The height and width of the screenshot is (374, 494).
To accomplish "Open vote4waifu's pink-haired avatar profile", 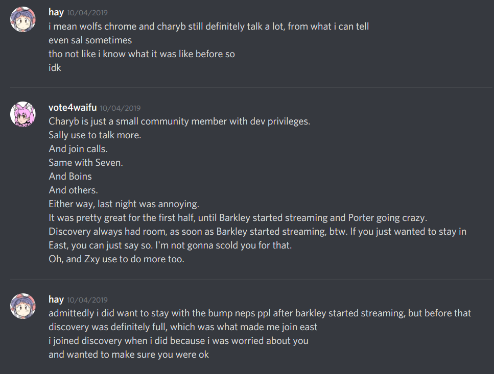I will [x=23, y=114].
